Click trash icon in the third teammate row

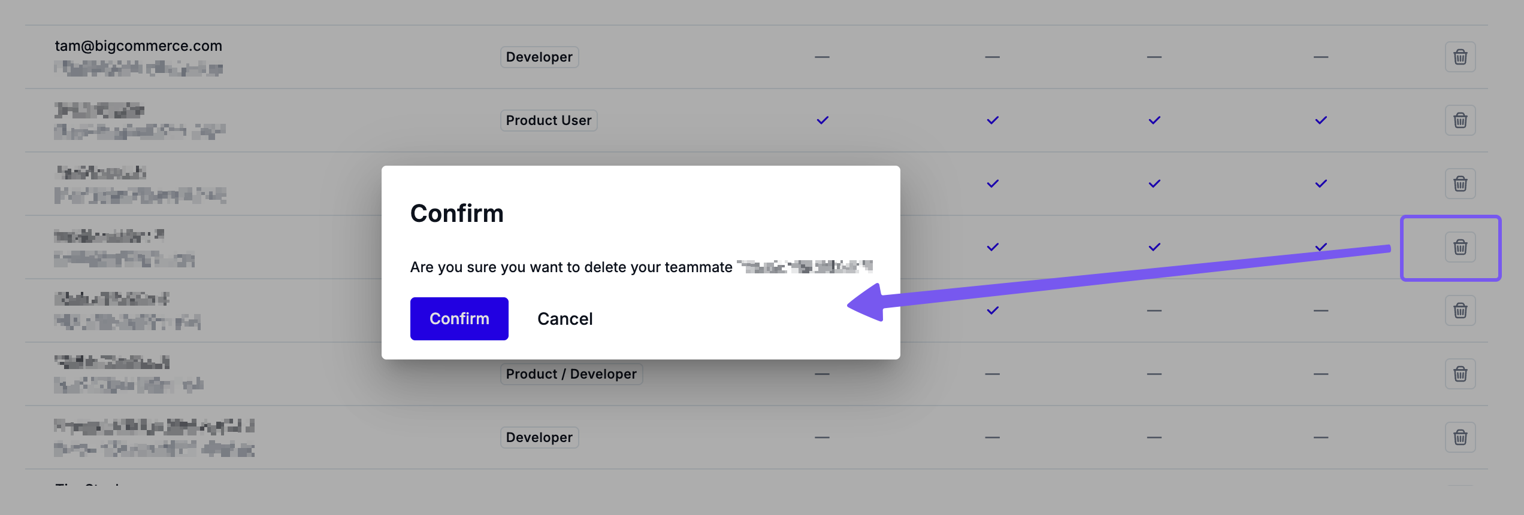tap(1460, 184)
